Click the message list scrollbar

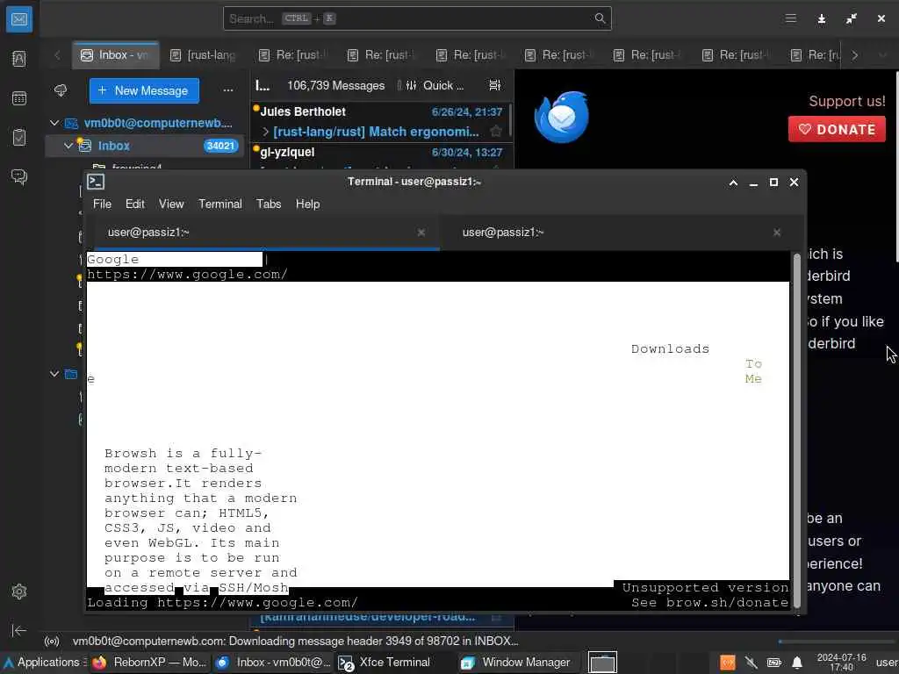pyautogui.click(x=510, y=120)
